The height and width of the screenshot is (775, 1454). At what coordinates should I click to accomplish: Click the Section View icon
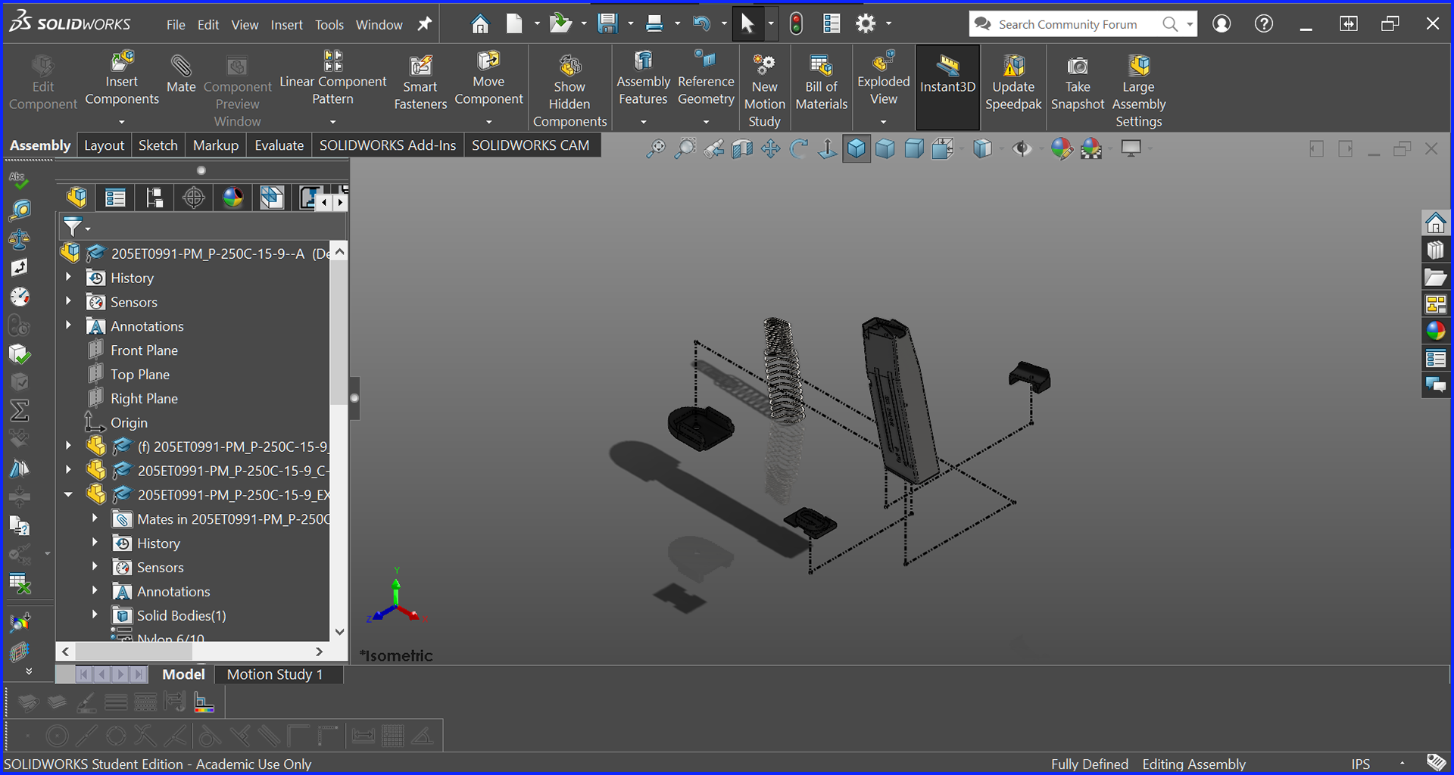[742, 148]
